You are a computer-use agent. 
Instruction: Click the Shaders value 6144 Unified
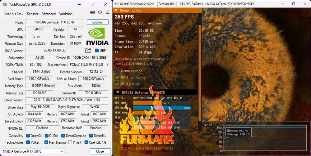pos(41,72)
